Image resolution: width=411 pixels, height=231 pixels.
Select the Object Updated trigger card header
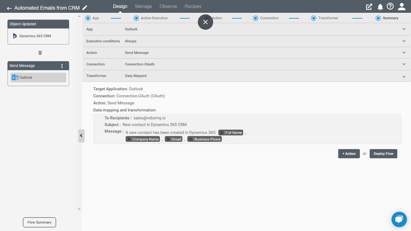pyautogui.click(x=38, y=24)
